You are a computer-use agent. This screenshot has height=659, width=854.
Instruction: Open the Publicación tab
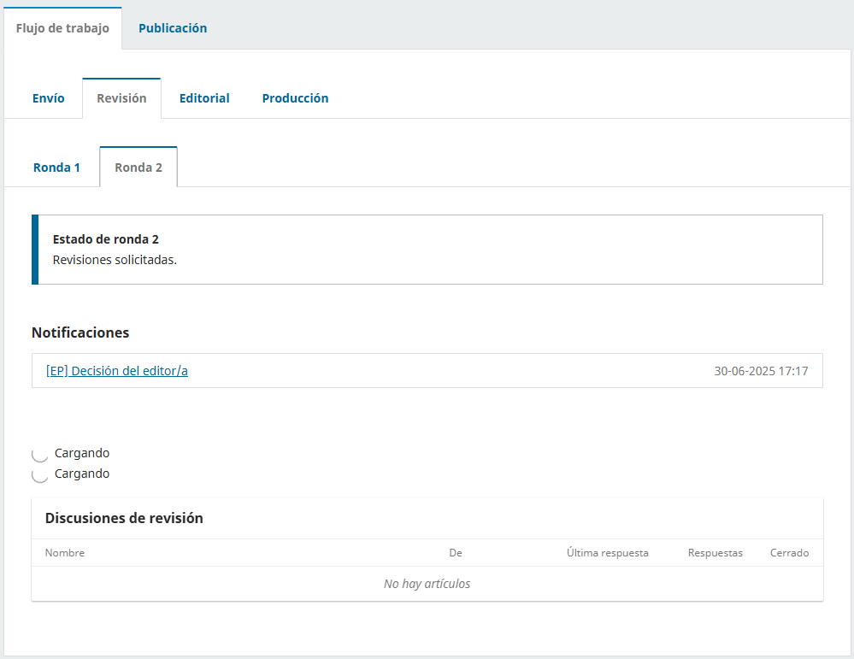[x=173, y=28]
